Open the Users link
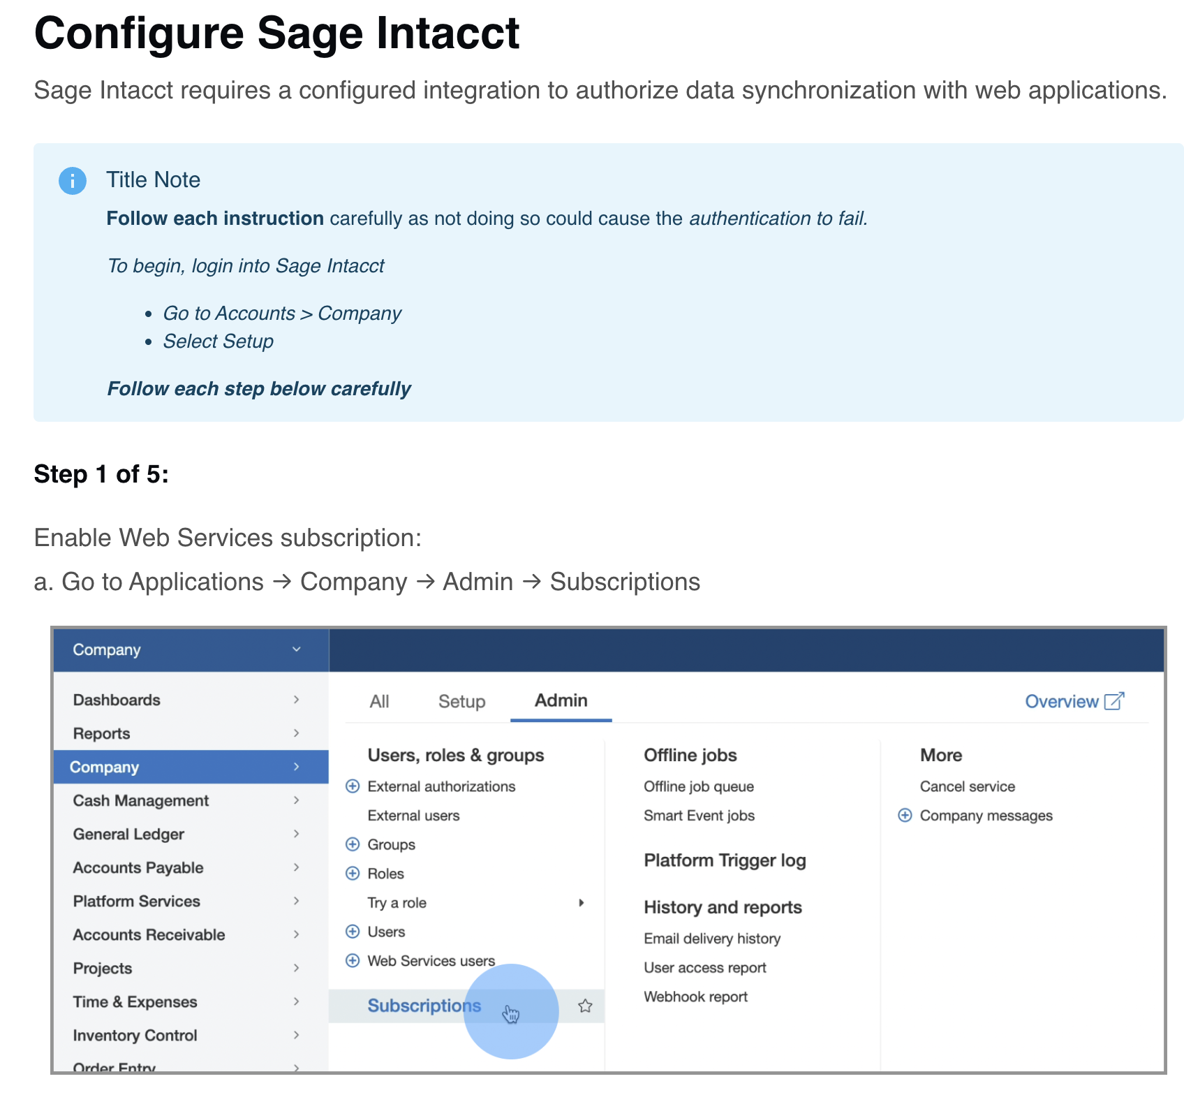Image resolution: width=1184 pixels, height=1095 pixels. 386,932
